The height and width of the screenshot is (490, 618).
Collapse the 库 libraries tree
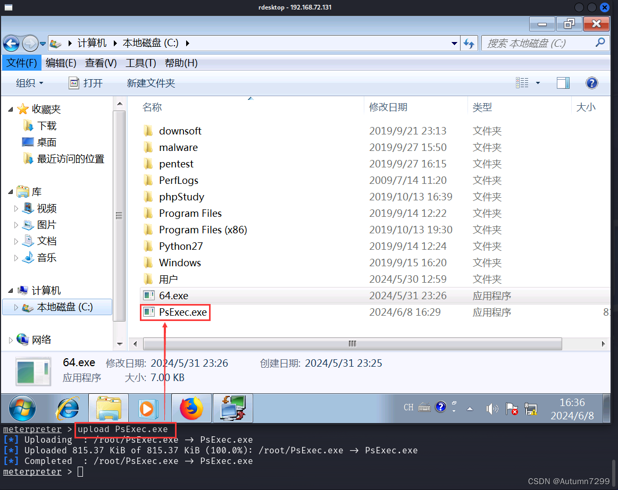(11, 192)
